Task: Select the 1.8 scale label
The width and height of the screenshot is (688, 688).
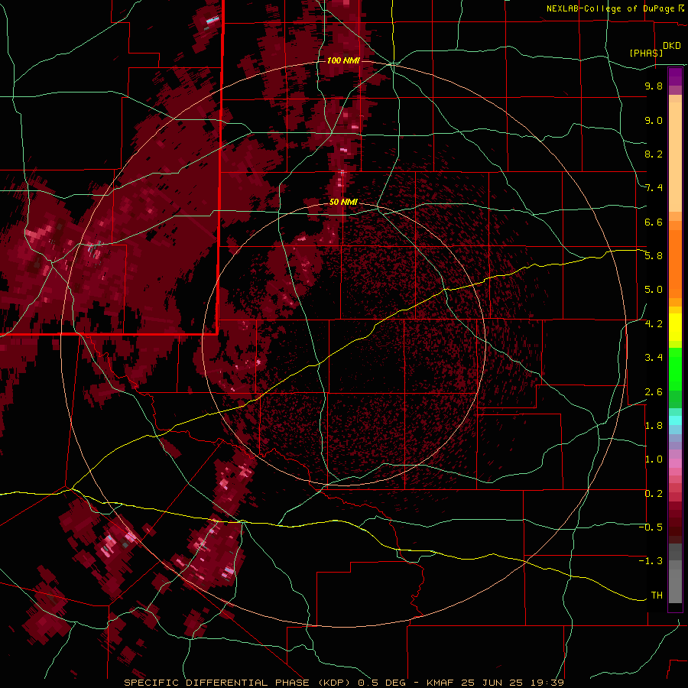Action: pos(654,426)
